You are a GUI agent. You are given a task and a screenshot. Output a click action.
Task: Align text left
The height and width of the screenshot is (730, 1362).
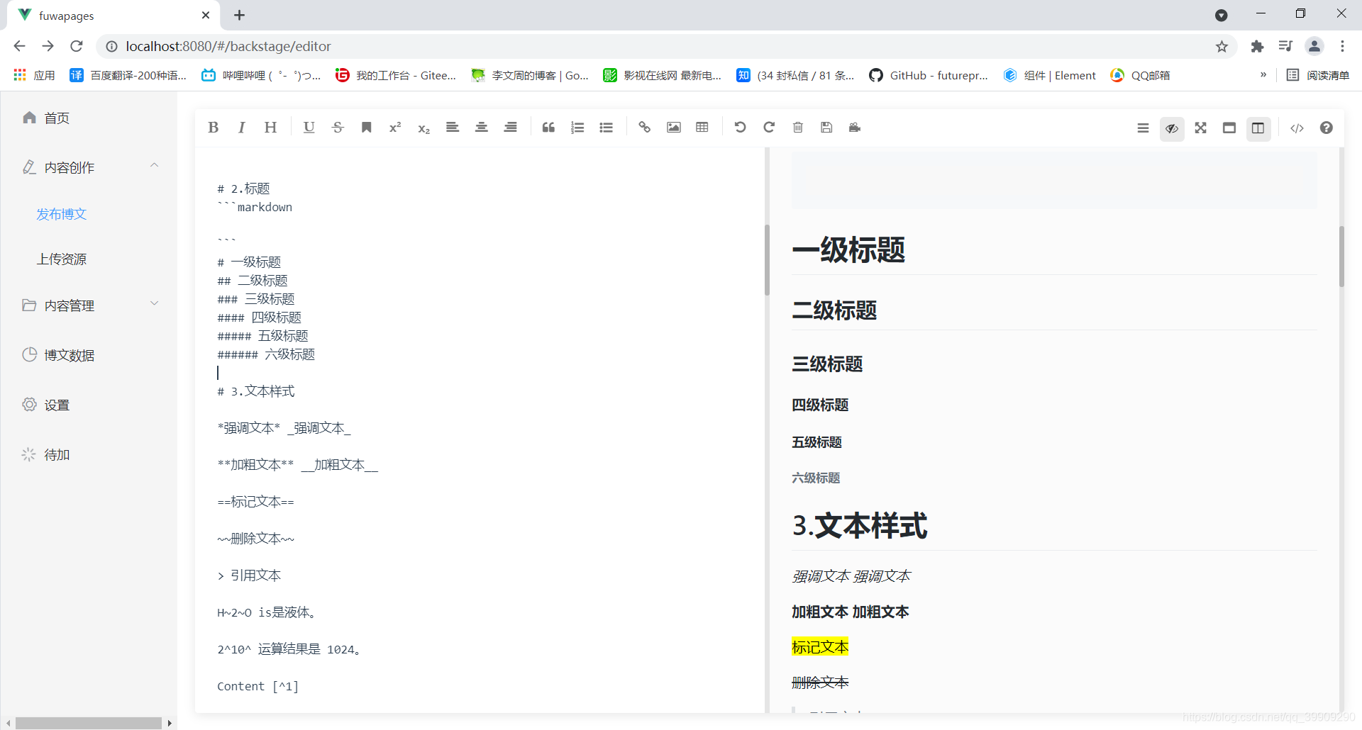[453, 128]
